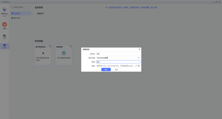
Task: Maximize the PDManer window
Action: [x=217, y=2]
